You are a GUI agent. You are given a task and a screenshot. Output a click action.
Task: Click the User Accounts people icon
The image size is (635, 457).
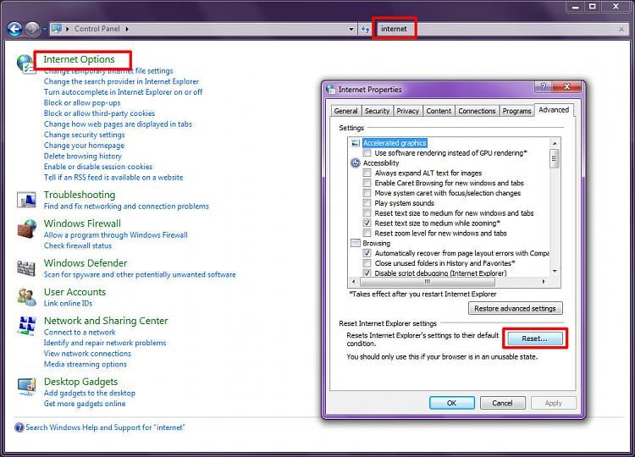pos(26,297)
